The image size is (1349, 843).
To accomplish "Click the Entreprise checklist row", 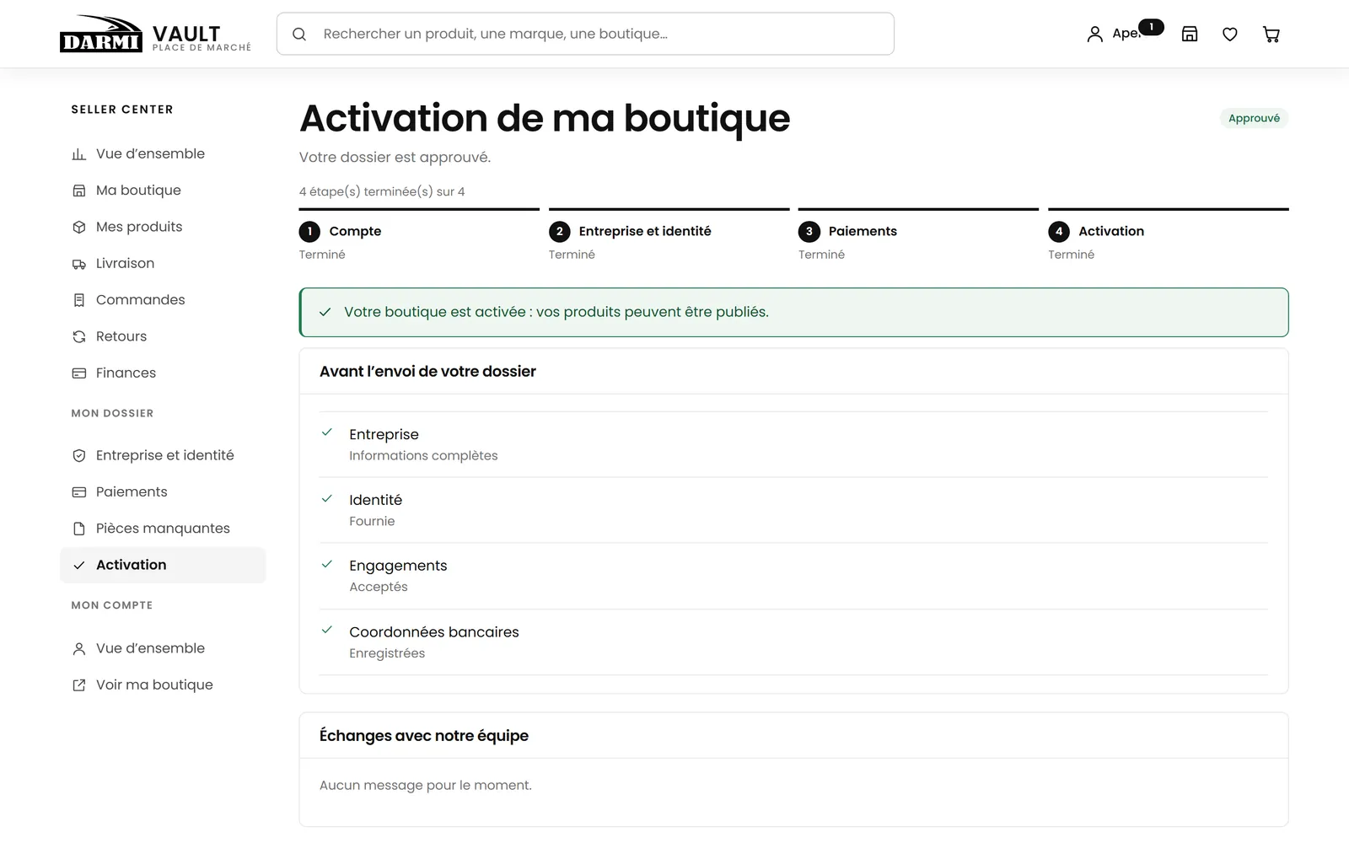I will 793,444.
